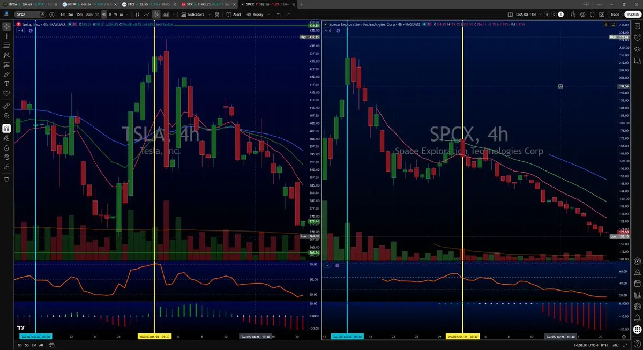643x350 pixels.
Task: Enter fullscreen mode icon
Action: click(x=592, y=14)
